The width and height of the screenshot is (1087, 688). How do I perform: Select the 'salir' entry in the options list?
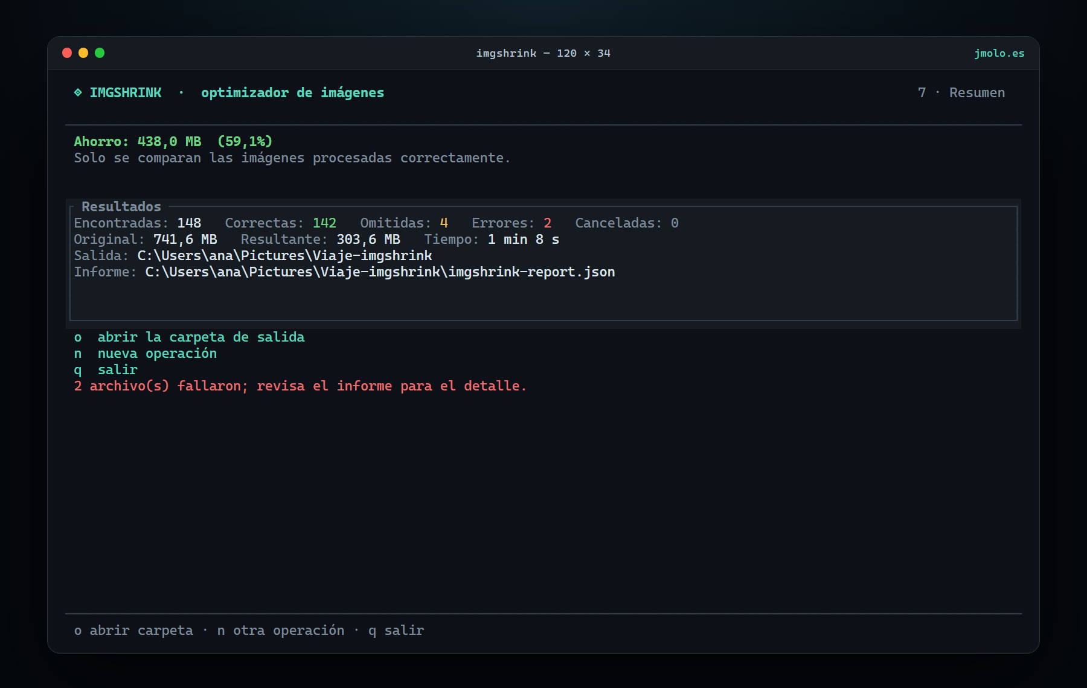point(106,369)
